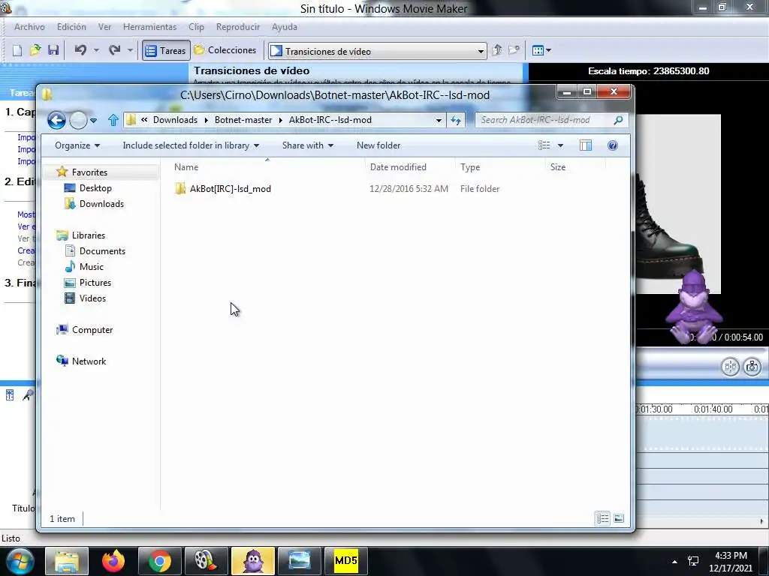Click the Explorer forward navigation button
This screenshot has height=576, width=769.
click(78, 120)
